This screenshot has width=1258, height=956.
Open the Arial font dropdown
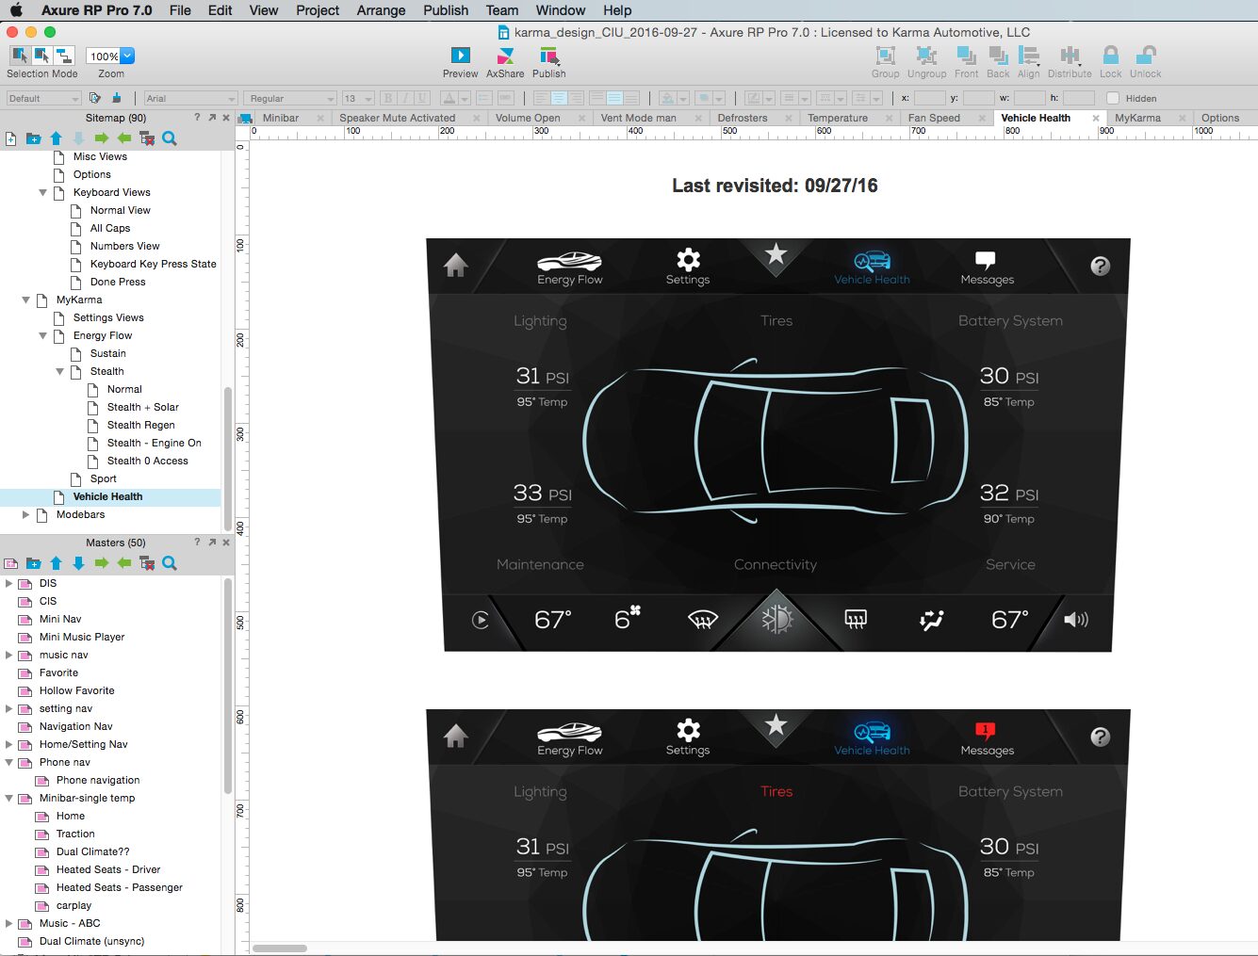tap(190, 98)
